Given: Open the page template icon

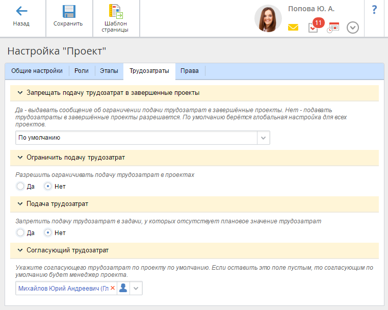Looking at the screenshot, I should (116, 11).
